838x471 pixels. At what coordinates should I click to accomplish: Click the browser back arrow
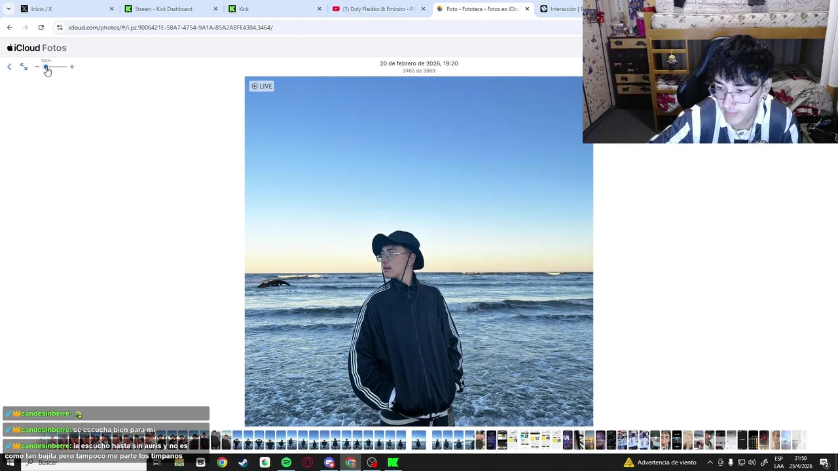9,27
